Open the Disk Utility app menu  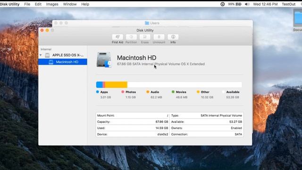coord(9,4)
